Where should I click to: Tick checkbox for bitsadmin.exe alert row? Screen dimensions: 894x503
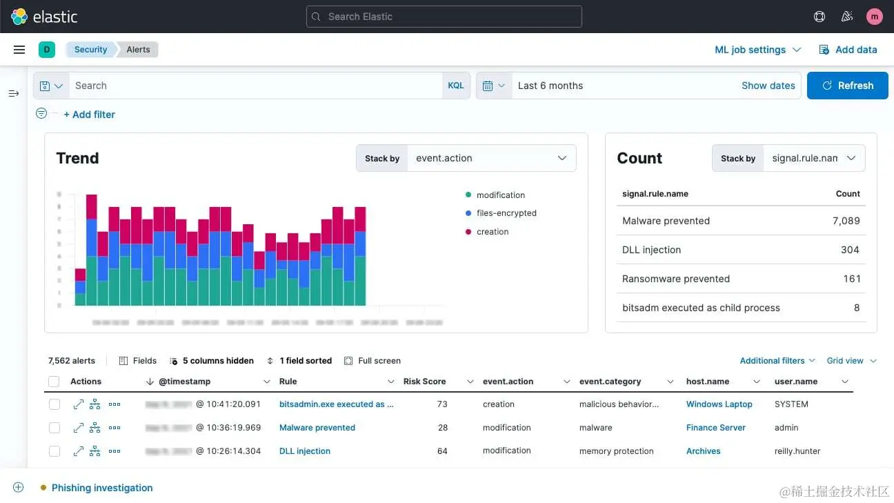click(54, 404)
